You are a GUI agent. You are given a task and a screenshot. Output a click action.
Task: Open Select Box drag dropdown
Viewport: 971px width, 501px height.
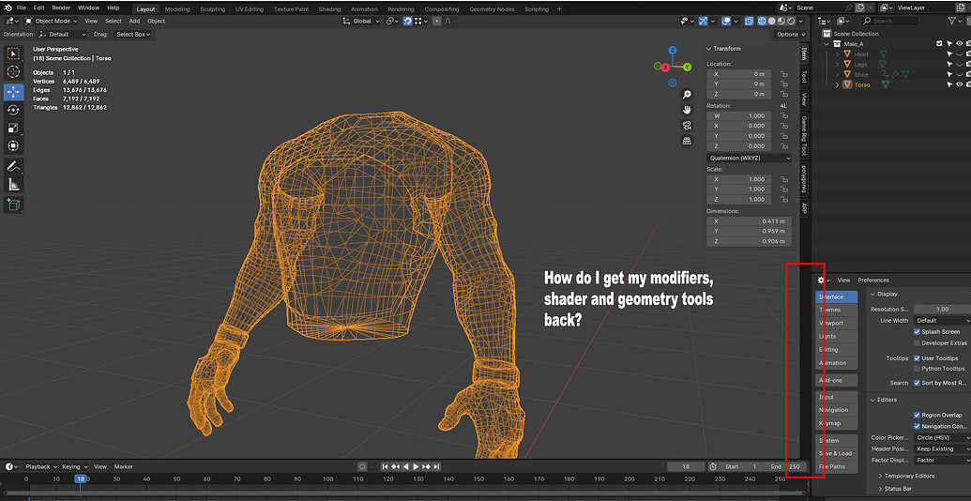click(132, 35)
